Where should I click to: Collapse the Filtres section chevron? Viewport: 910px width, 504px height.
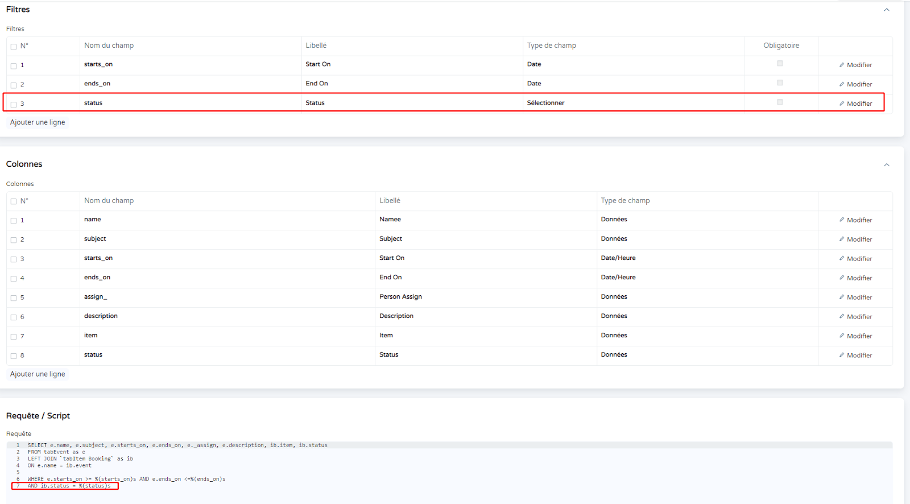click(886, 10)
